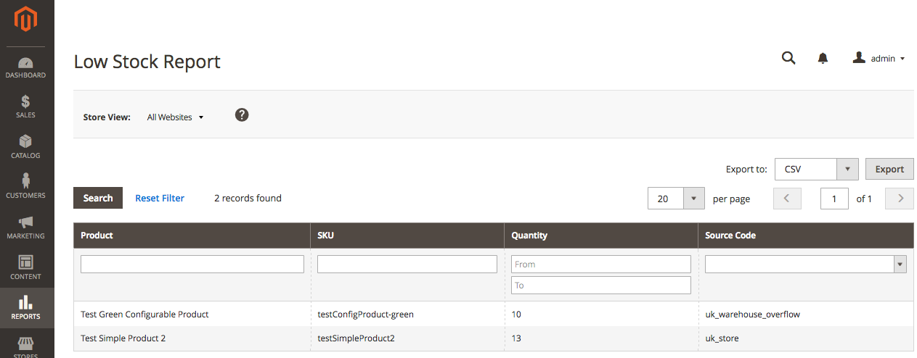Open the Content sidebar menu
Viewport: 917px width, 358px height.
(x=26, y=269)
